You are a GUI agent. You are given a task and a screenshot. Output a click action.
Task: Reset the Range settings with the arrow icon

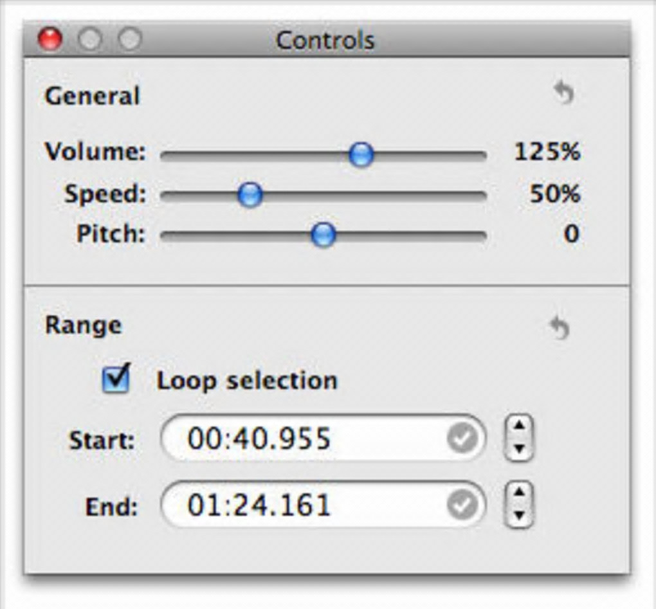pos(560,329)
